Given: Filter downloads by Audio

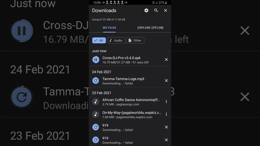Looking at the screenshot, I should [116, 41].
